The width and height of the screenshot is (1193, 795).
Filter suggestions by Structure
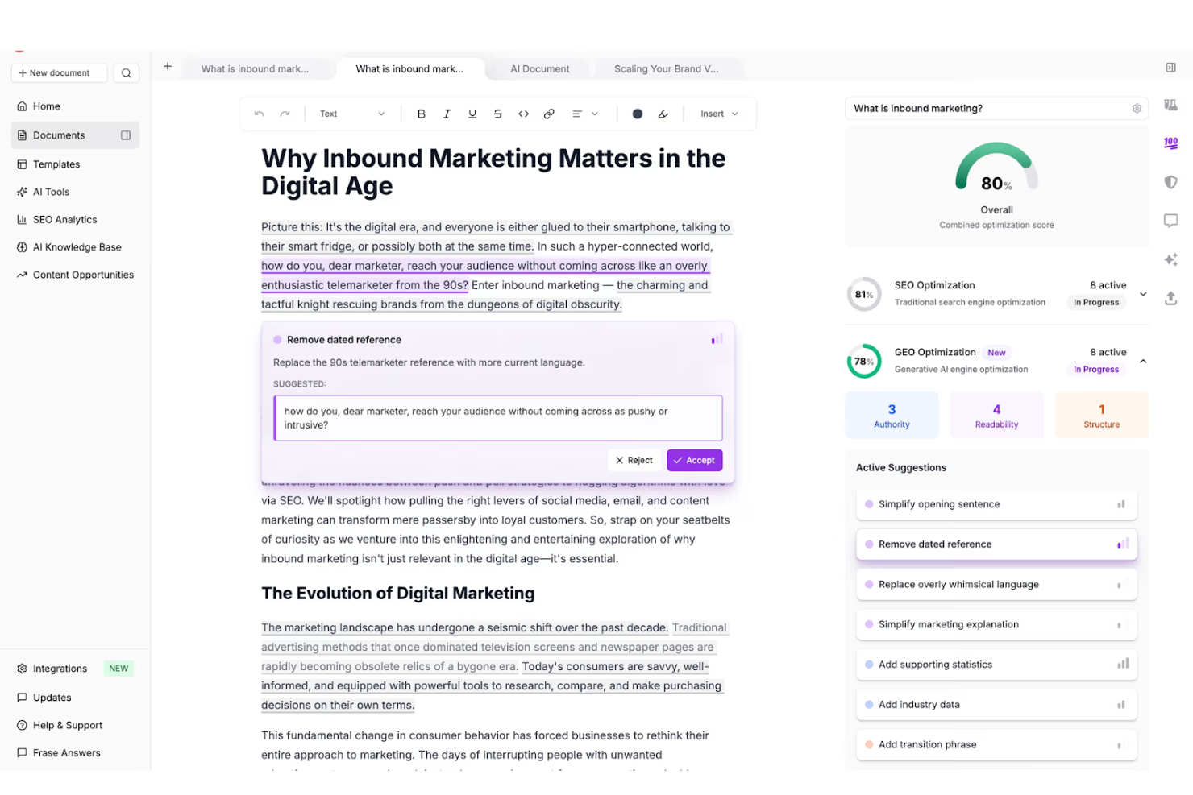(1101, 416)
